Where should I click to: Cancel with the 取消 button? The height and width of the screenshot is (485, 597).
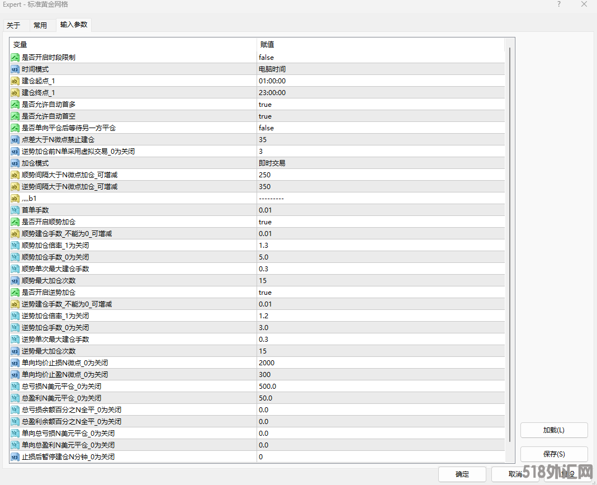515,474
